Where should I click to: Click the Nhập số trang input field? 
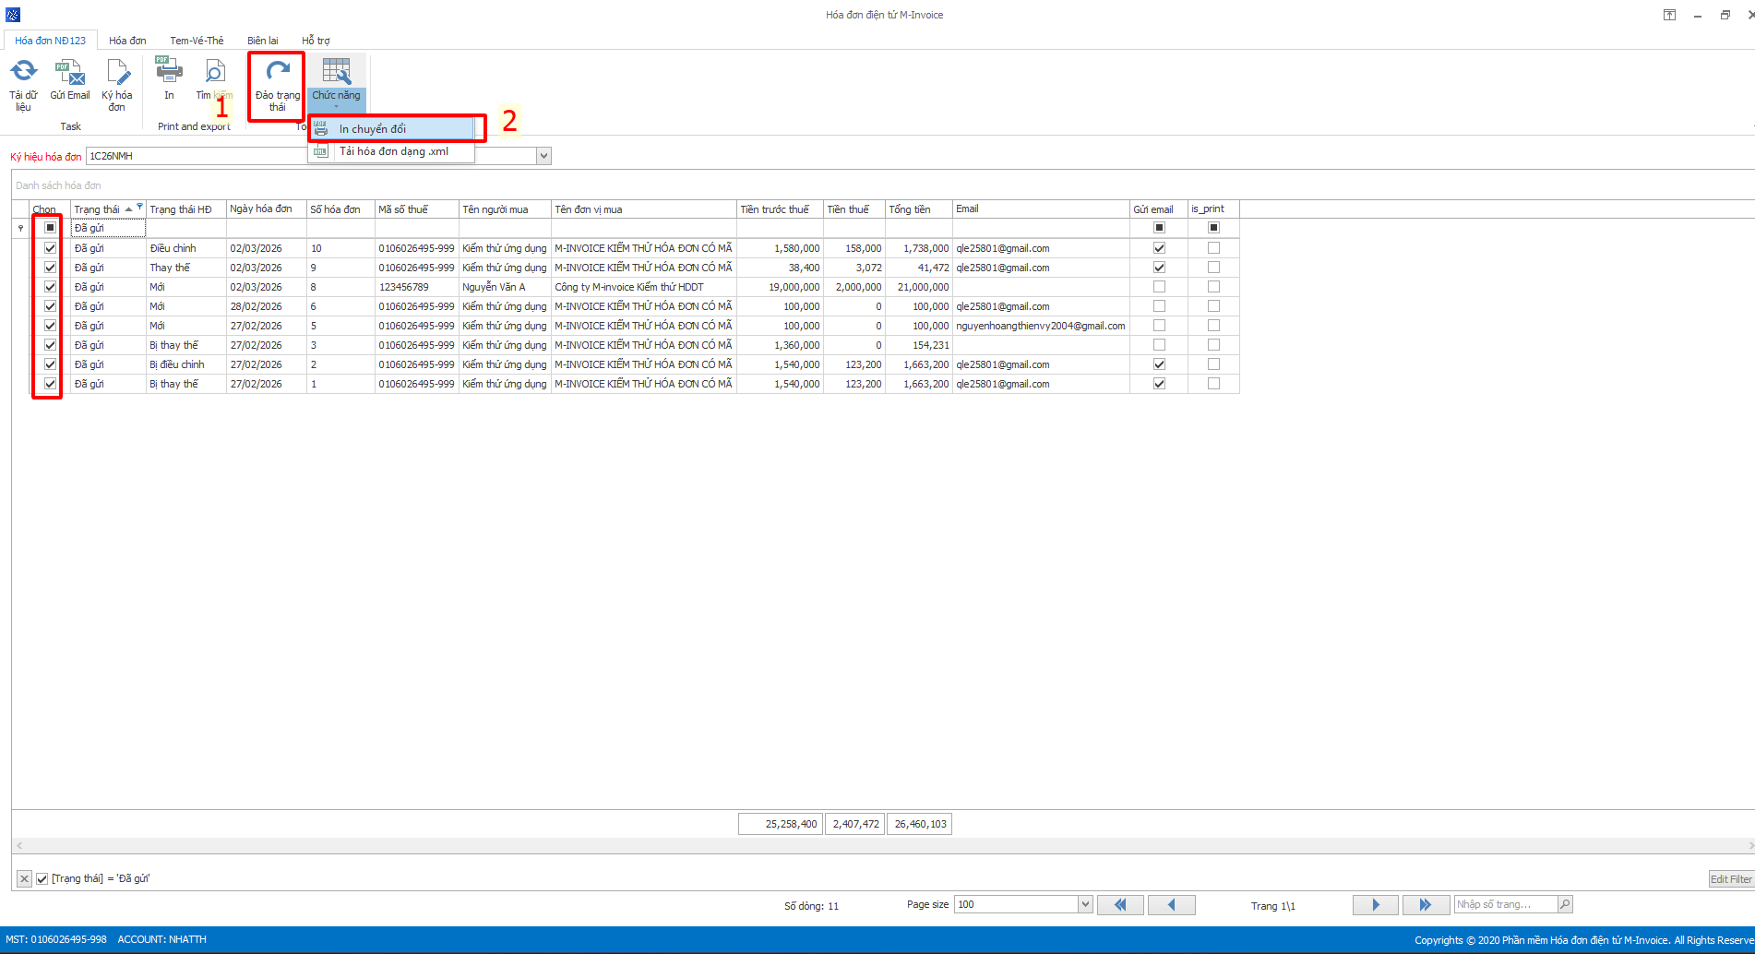[1505, 905]
